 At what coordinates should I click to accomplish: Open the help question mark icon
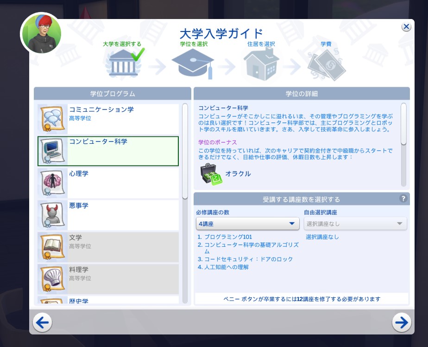403,199
